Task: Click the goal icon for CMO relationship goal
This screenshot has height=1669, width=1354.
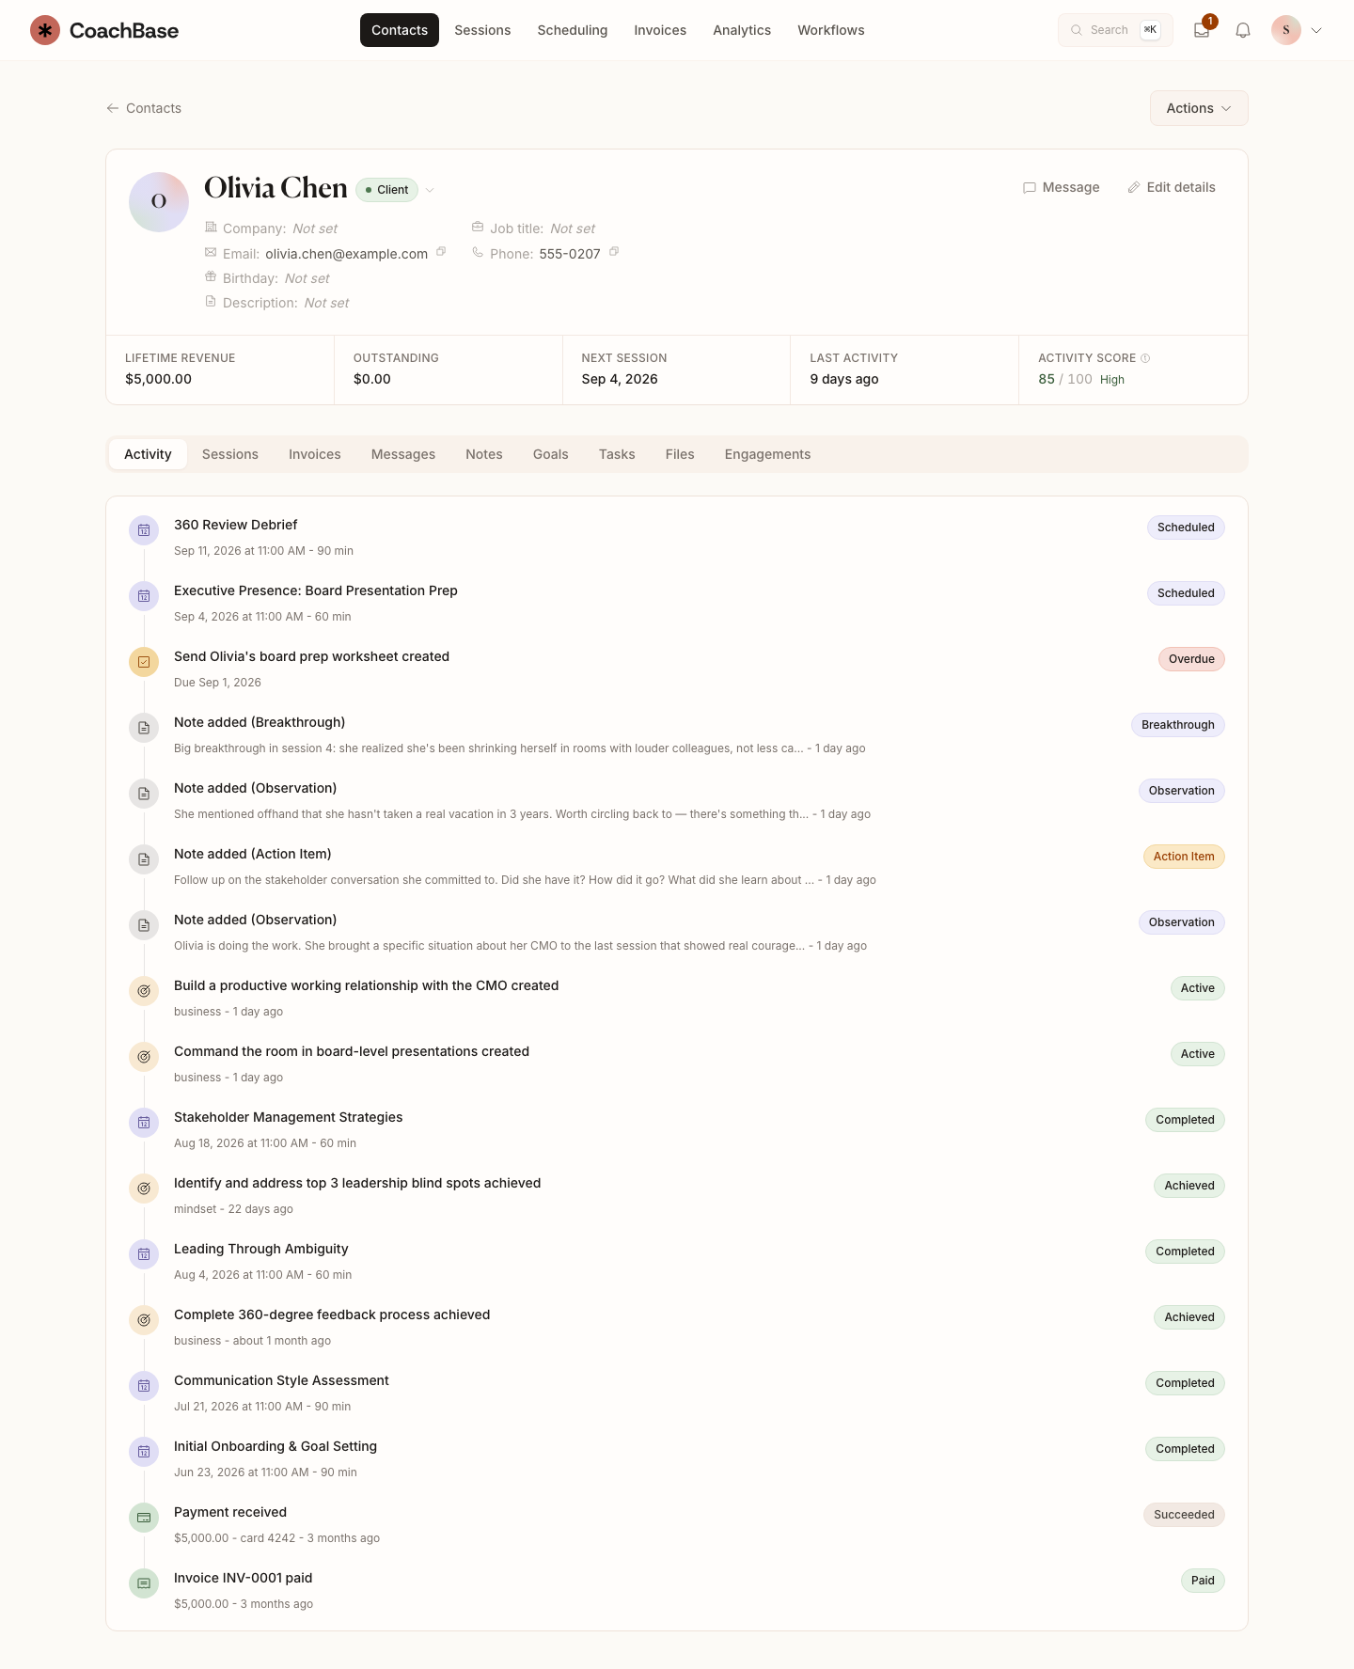Action: tap(144, 991)
